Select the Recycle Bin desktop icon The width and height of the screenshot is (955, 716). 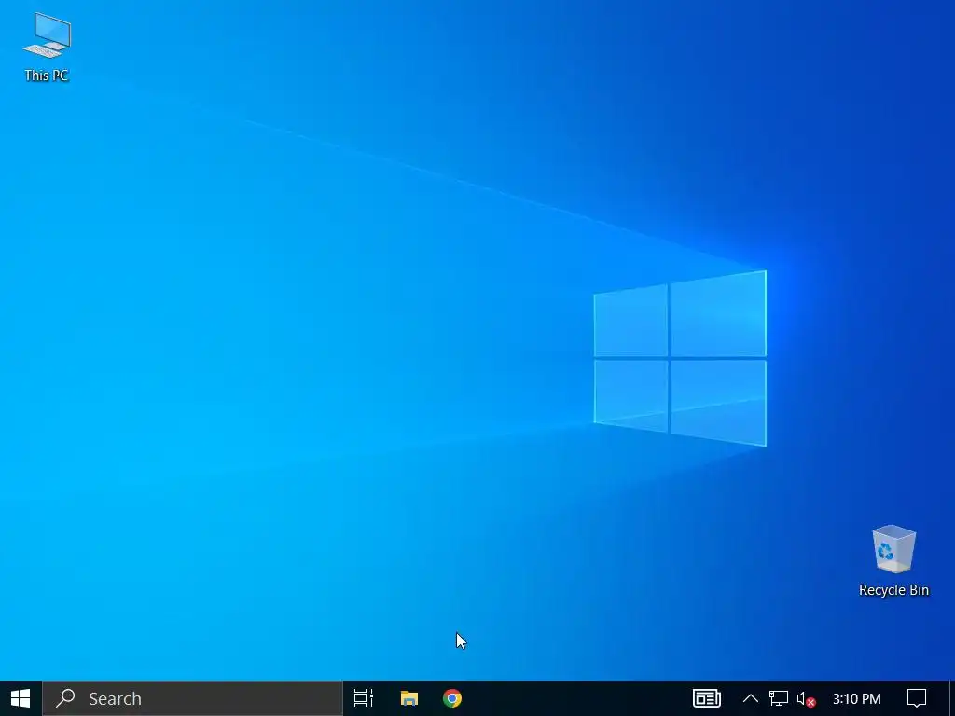pyautogui.click(x=893, y=560)
